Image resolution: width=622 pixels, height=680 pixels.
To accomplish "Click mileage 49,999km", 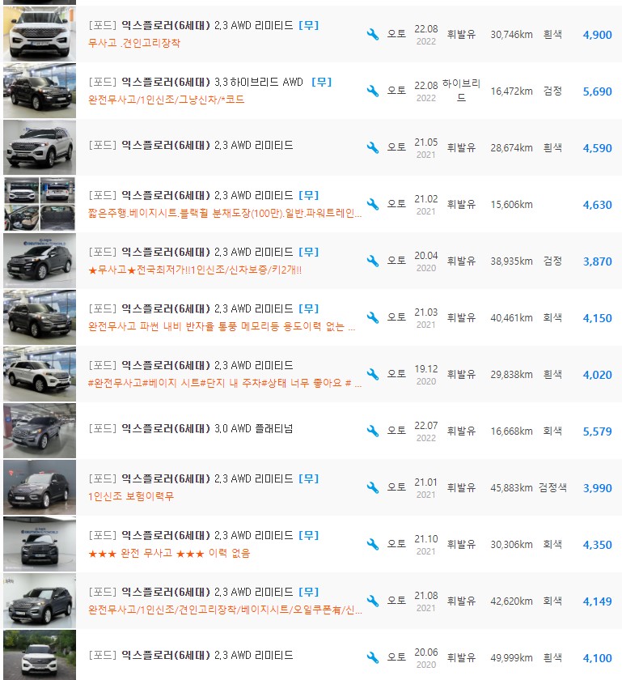I will 511,658.
